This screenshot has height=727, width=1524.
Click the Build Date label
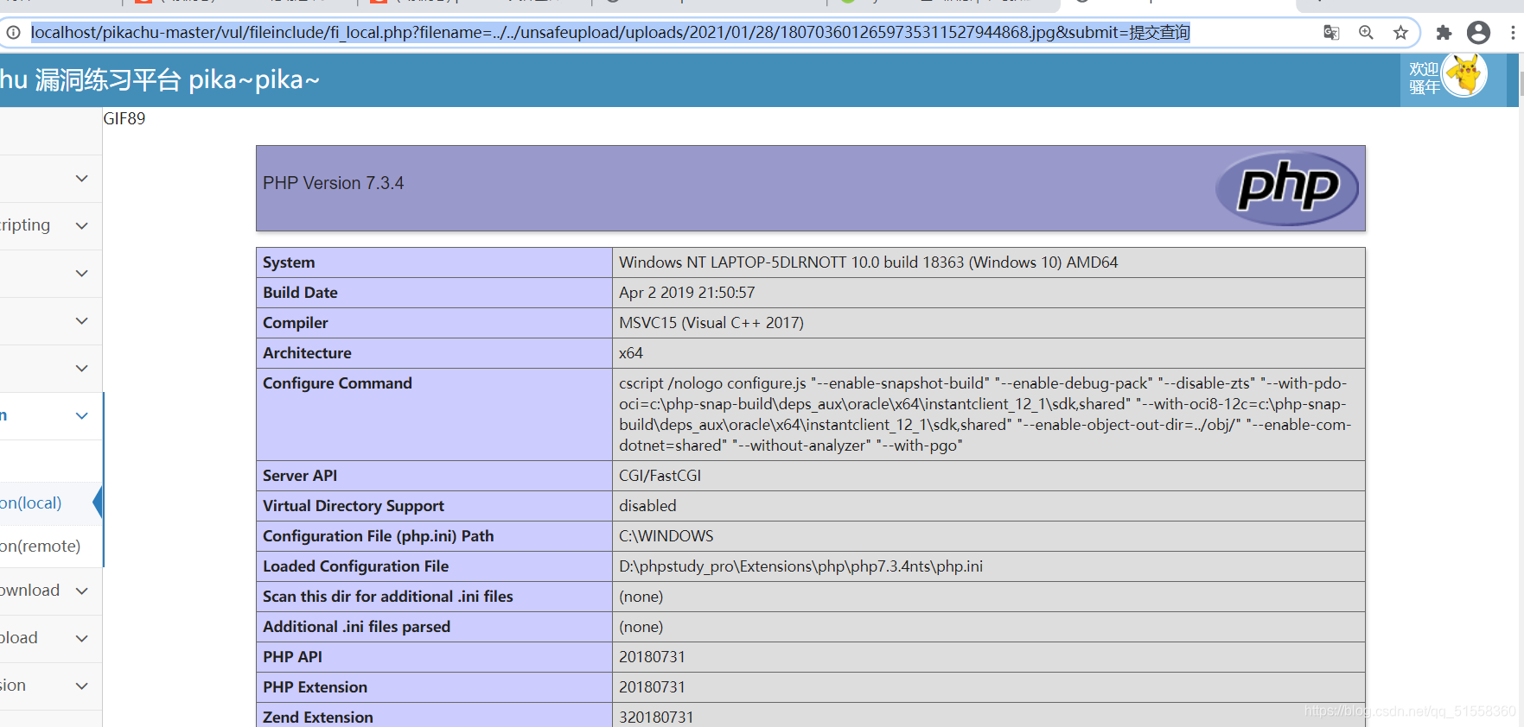point(300,293)
